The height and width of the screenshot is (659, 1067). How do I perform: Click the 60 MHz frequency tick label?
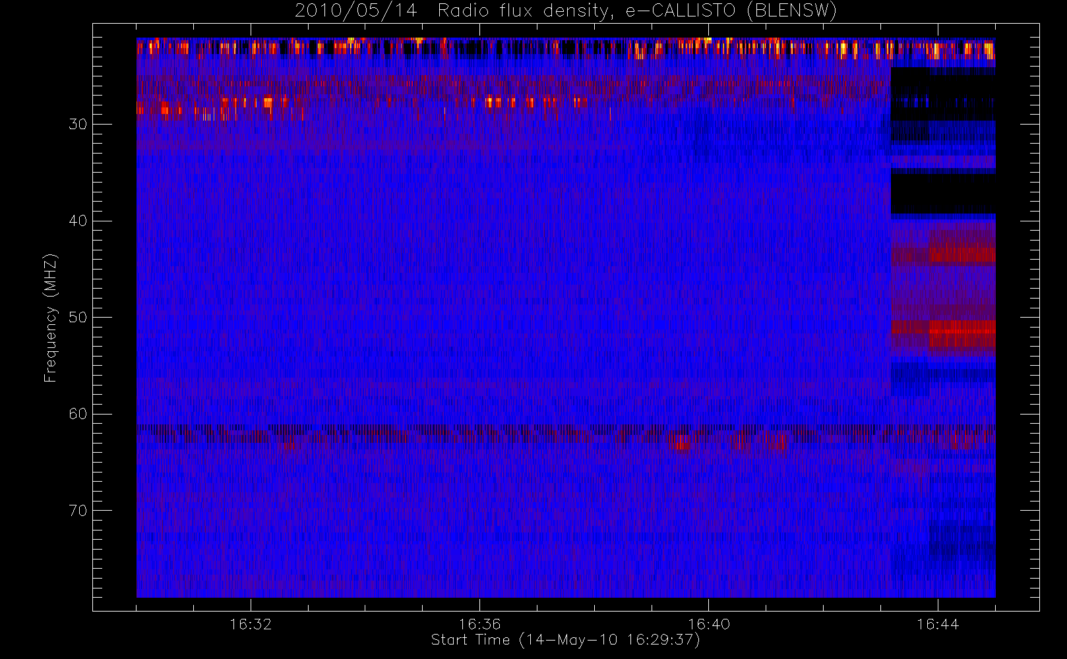pyautogui.click(x=78, y=414)
